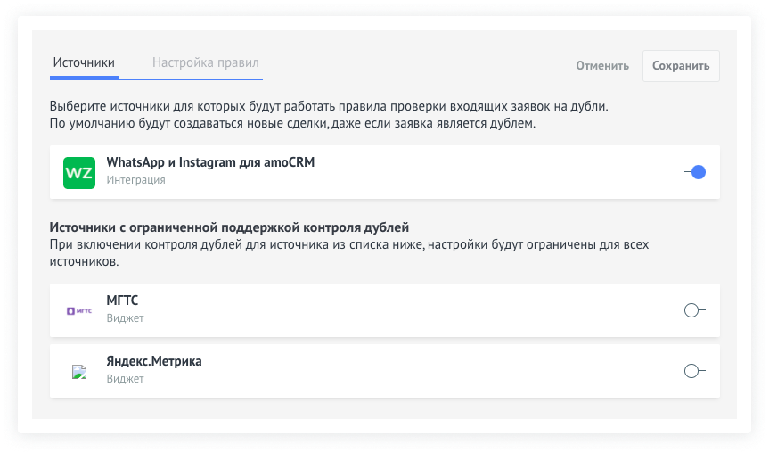Click the 'По умолчанию будут создаваться' text line
This screenshot has height=453, width=769.
293,123
